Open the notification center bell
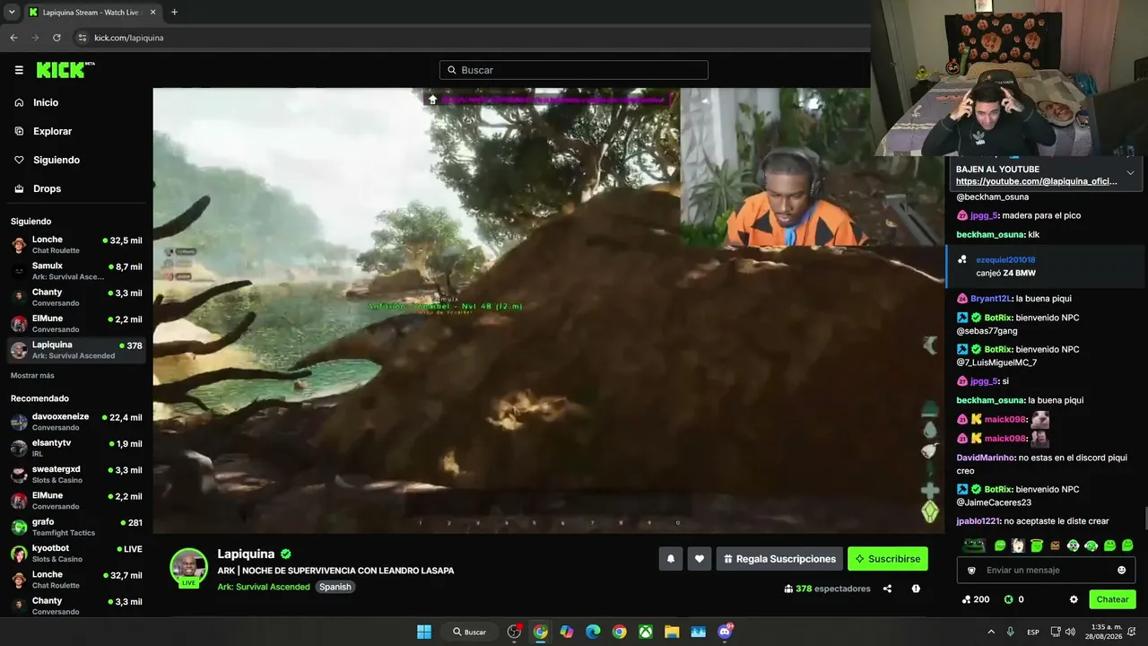 pyautogui.click(x=1132, y=632)
